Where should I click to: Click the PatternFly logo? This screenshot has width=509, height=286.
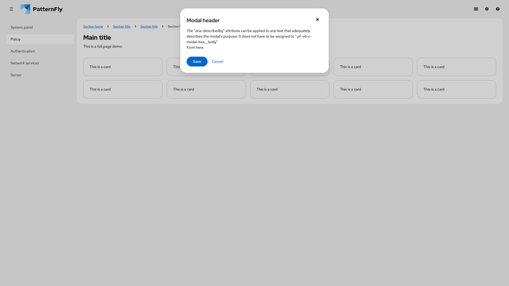42,9
